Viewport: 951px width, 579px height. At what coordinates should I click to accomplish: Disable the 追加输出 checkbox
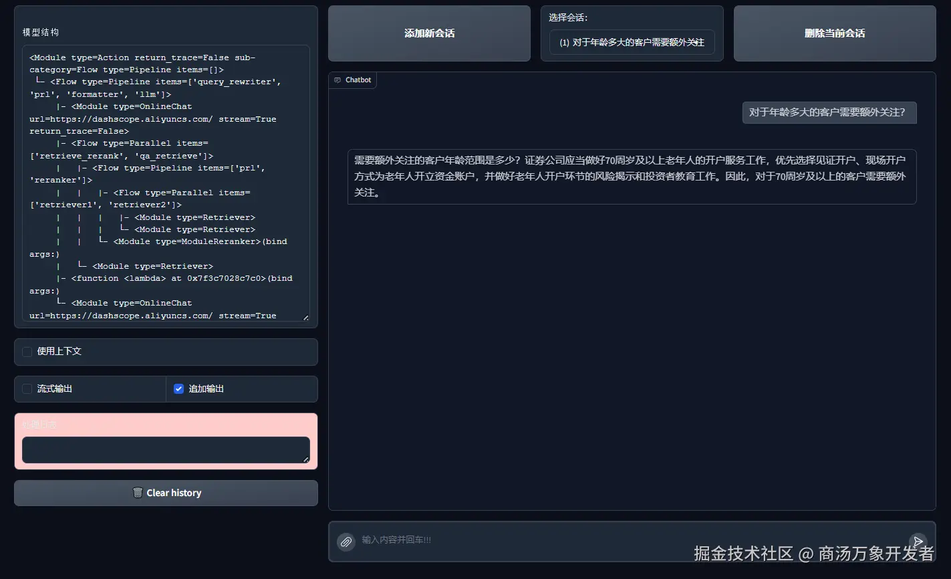[178, 388]
